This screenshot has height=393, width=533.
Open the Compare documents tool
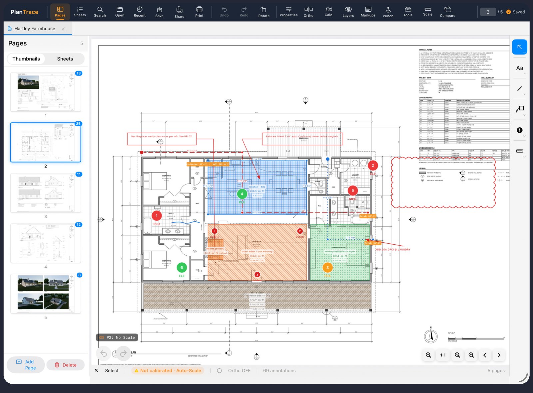[448, 12]
